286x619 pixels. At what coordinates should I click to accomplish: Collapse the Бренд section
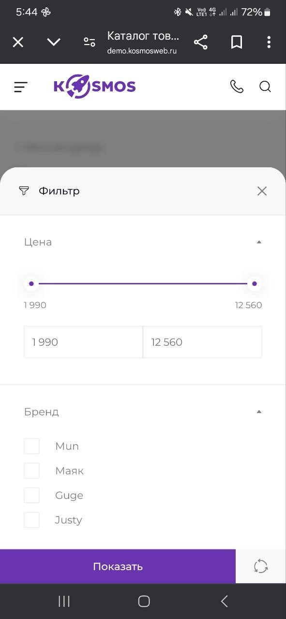[x=259, y=411]
